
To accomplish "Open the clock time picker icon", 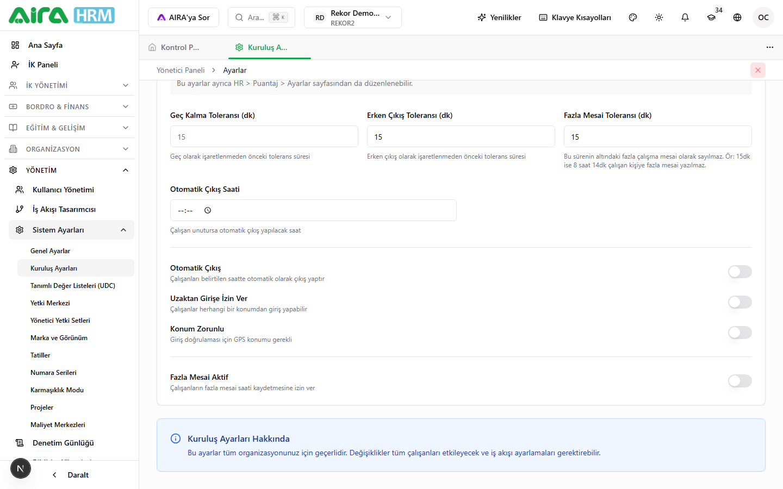I will point(208,210).
